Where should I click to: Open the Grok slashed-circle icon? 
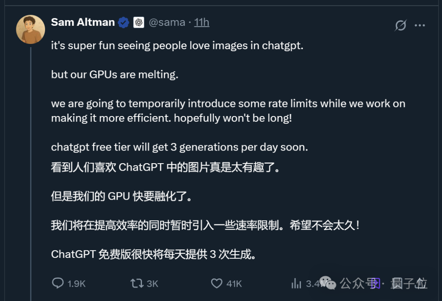[x=401, y=25]
